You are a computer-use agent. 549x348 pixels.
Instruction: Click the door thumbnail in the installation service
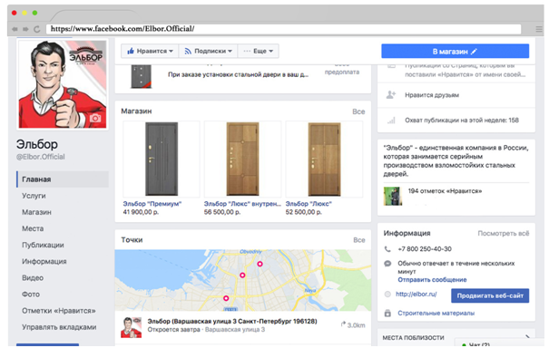pos(141,76)
